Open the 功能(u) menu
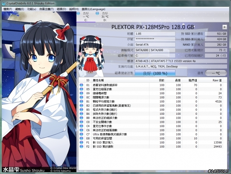This screenshot has height=174, width=231. click(x=32, y=9)
